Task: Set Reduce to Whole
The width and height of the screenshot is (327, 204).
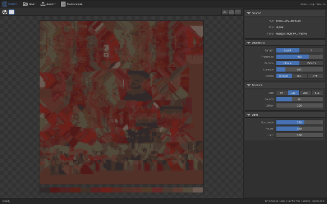Action: click(x=288, y=63)
